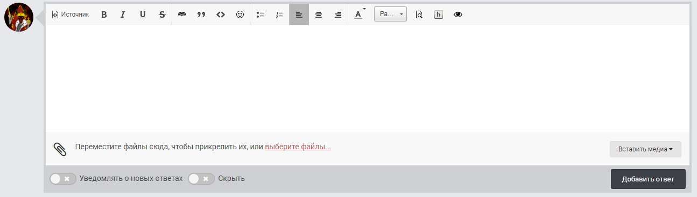Insert a hyperlink
The image size is (697, 197).
point(182,15)
